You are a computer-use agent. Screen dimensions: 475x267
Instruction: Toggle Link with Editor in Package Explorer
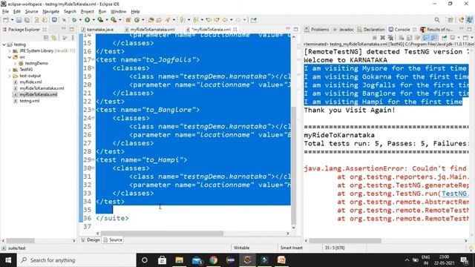(x=54, y=38)
